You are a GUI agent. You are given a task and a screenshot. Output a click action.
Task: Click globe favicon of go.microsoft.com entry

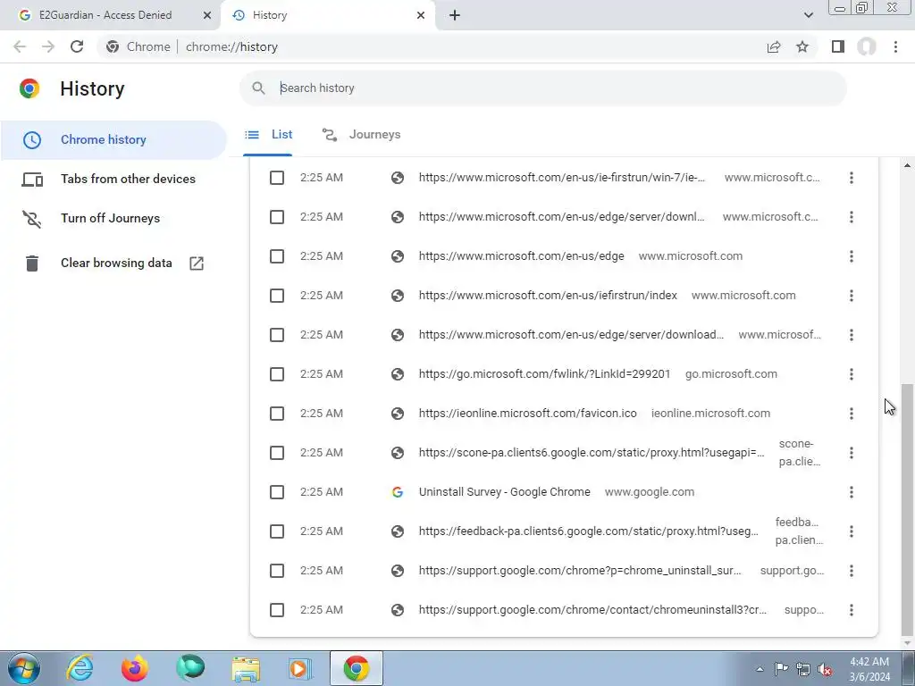pos(398,374)
